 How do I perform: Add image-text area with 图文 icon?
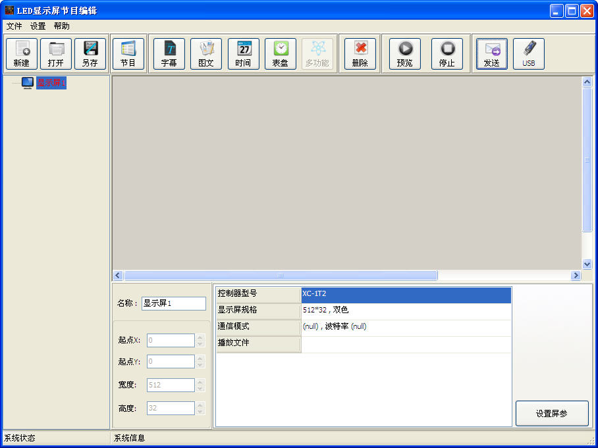point(206,54)
